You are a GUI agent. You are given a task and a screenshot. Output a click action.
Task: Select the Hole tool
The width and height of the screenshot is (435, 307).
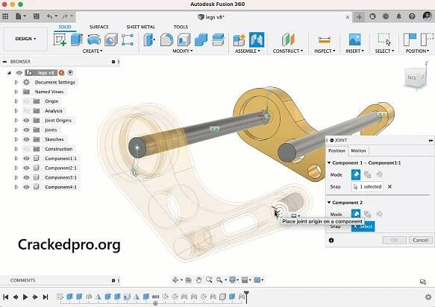(111, 39)
